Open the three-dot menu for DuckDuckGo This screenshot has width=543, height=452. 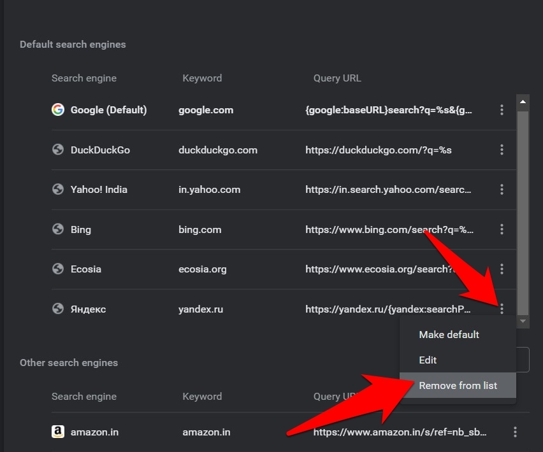(502, 150)
